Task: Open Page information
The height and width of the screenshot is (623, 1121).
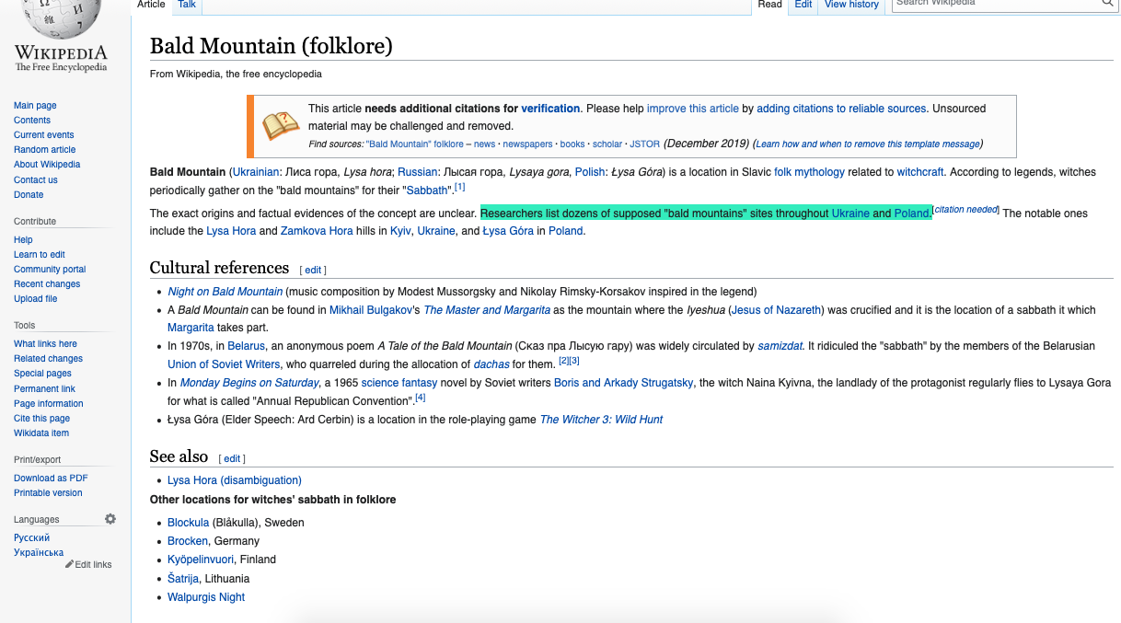Action: click(x=49, y=404)
